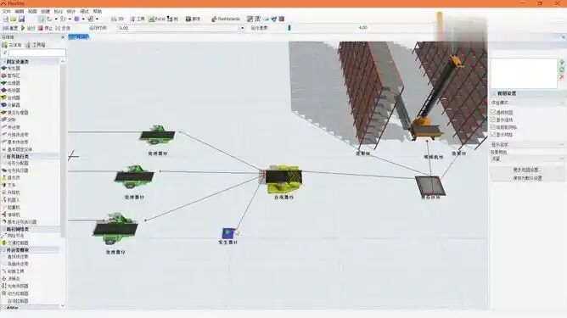Image resolution: width=567 pixels, height=318 pixels.
Task: Open the Excel interface tool
Action: [x=157, y=19]
